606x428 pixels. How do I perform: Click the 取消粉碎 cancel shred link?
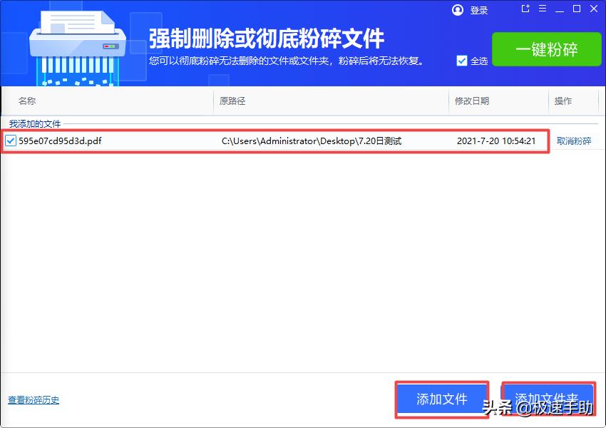click(574, 141)
